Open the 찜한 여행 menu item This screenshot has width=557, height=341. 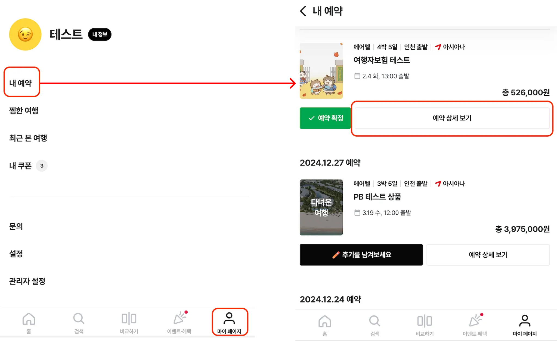(x=24, y=111)
